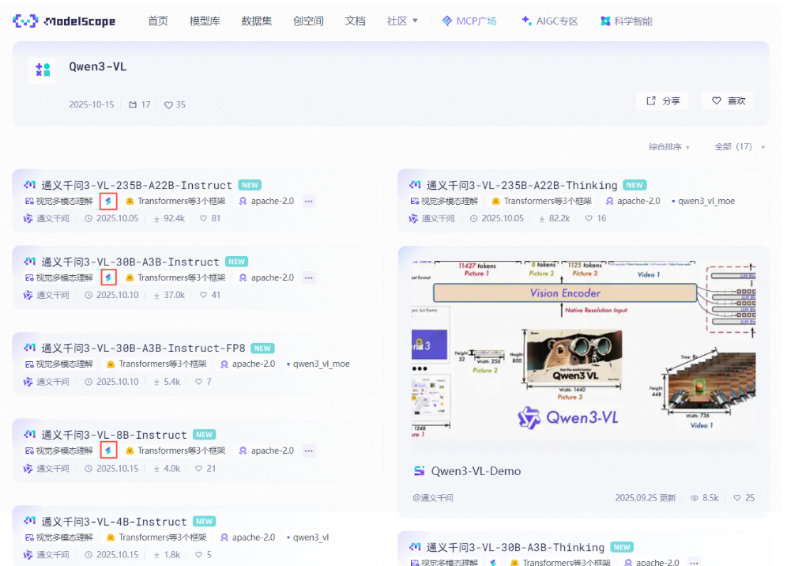Expand more tags on 30B-A3B-Instruct card
This screenshot has height=566, width=787.
tap(309, 277)
